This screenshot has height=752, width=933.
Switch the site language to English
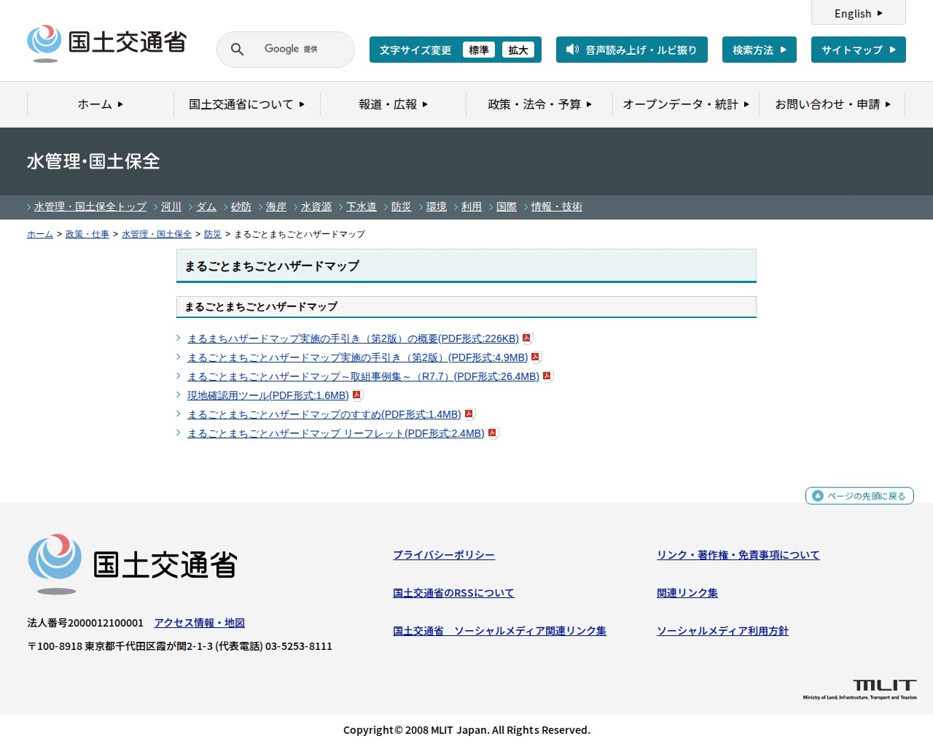pos(858,13)
